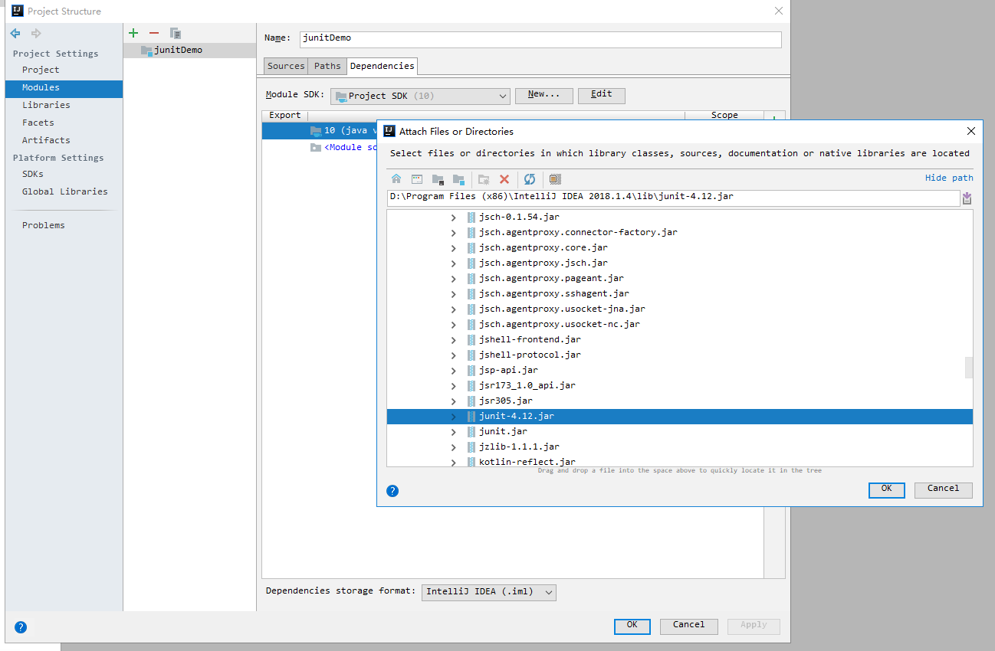
Task: Click the module Name input field
Action: (x=540, y=39)
